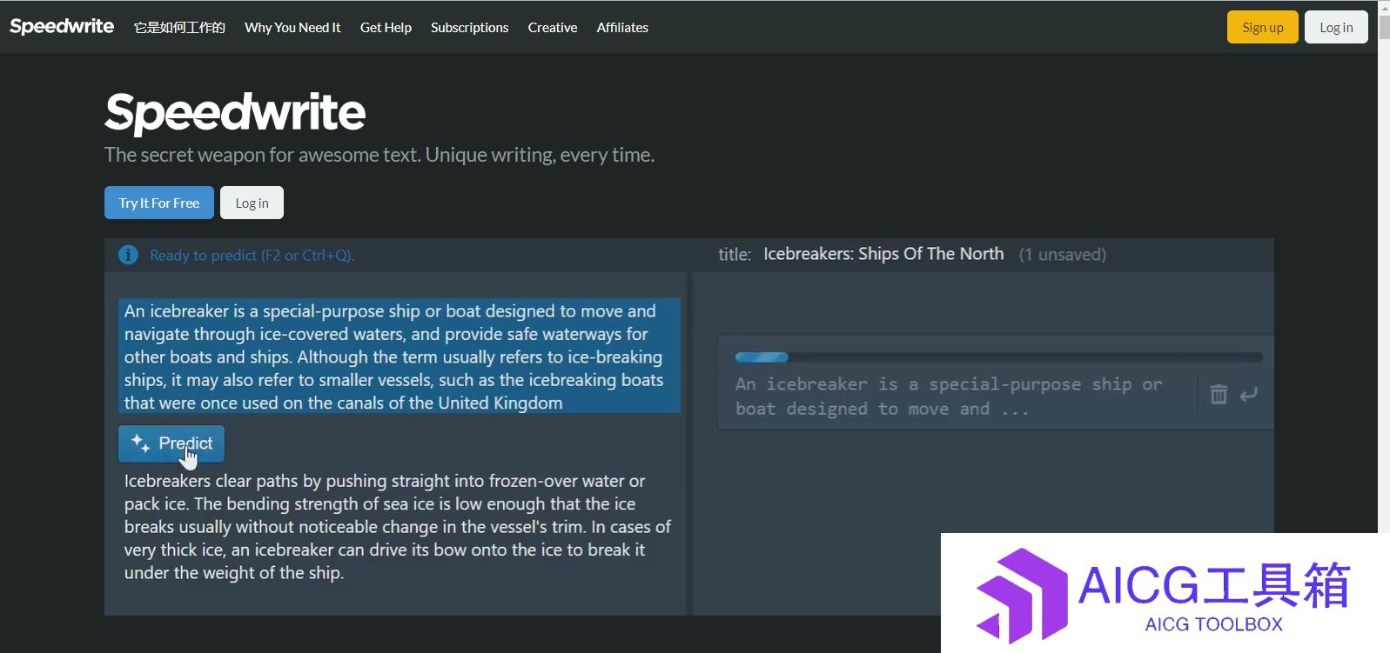
Task: Click the (1 unsaved) indicator
Action: [1063, 255]
